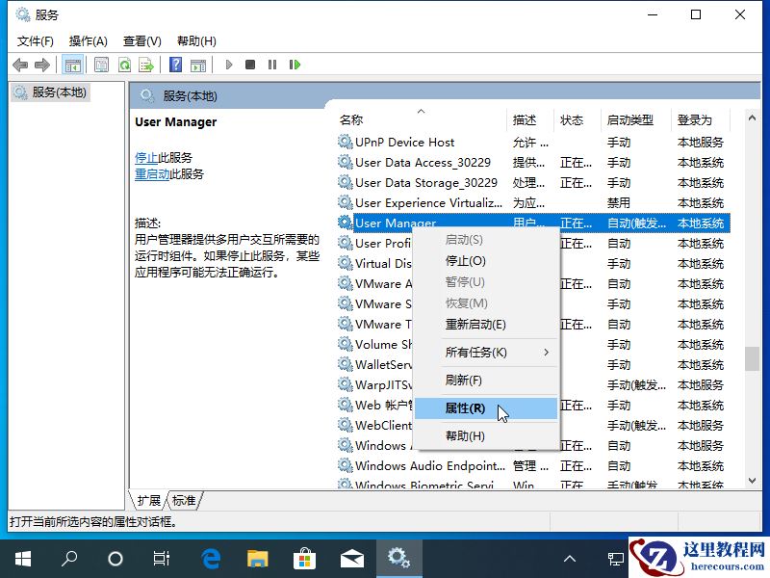Toggle the console tree pane icon
The height and width of the screenshot is (578, 770).
pos(73,65)
